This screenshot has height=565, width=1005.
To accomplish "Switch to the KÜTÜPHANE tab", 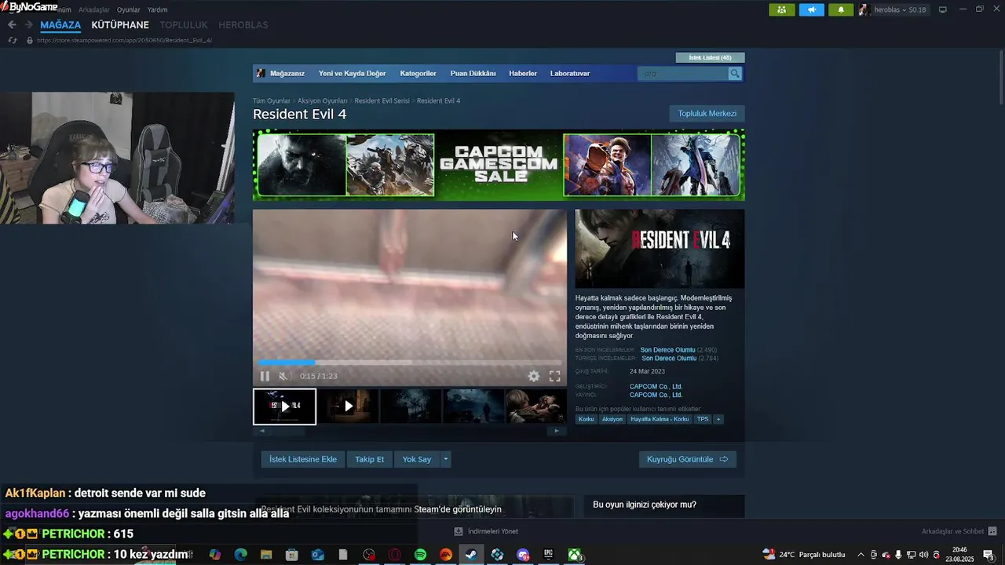I will point(120,25).
